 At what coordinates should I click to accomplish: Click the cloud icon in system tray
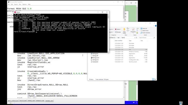(x=134, y=102)
